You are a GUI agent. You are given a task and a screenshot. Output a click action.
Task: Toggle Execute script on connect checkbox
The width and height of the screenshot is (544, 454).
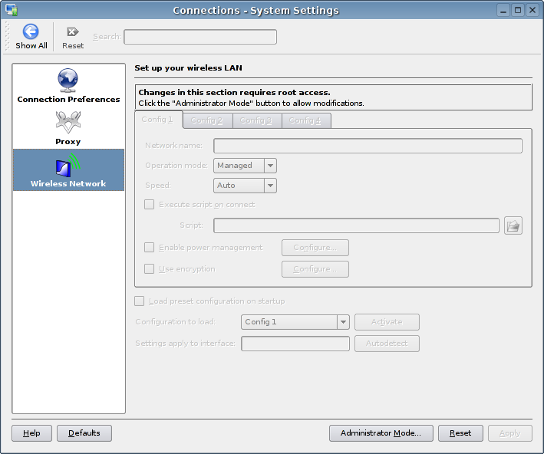150,205
